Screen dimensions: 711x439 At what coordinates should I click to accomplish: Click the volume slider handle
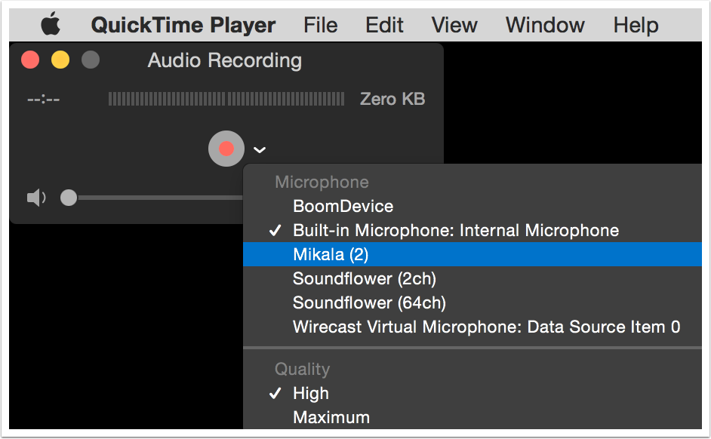[69, 198]
